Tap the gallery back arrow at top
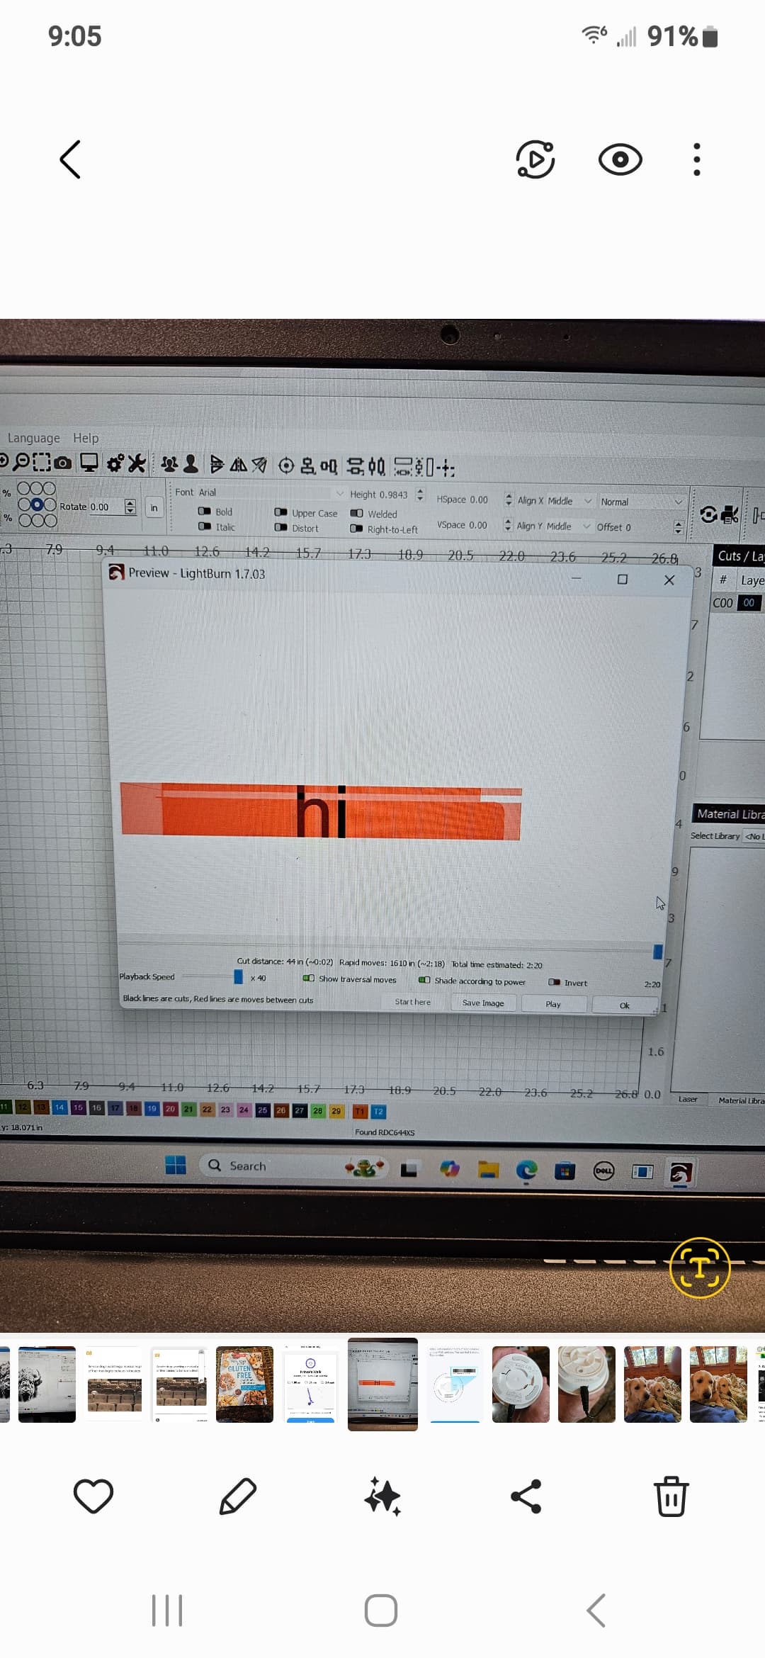Viewport: 765px width, 1658px height. click(70, 159)
